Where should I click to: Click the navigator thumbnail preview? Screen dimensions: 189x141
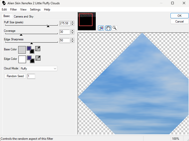87,21
